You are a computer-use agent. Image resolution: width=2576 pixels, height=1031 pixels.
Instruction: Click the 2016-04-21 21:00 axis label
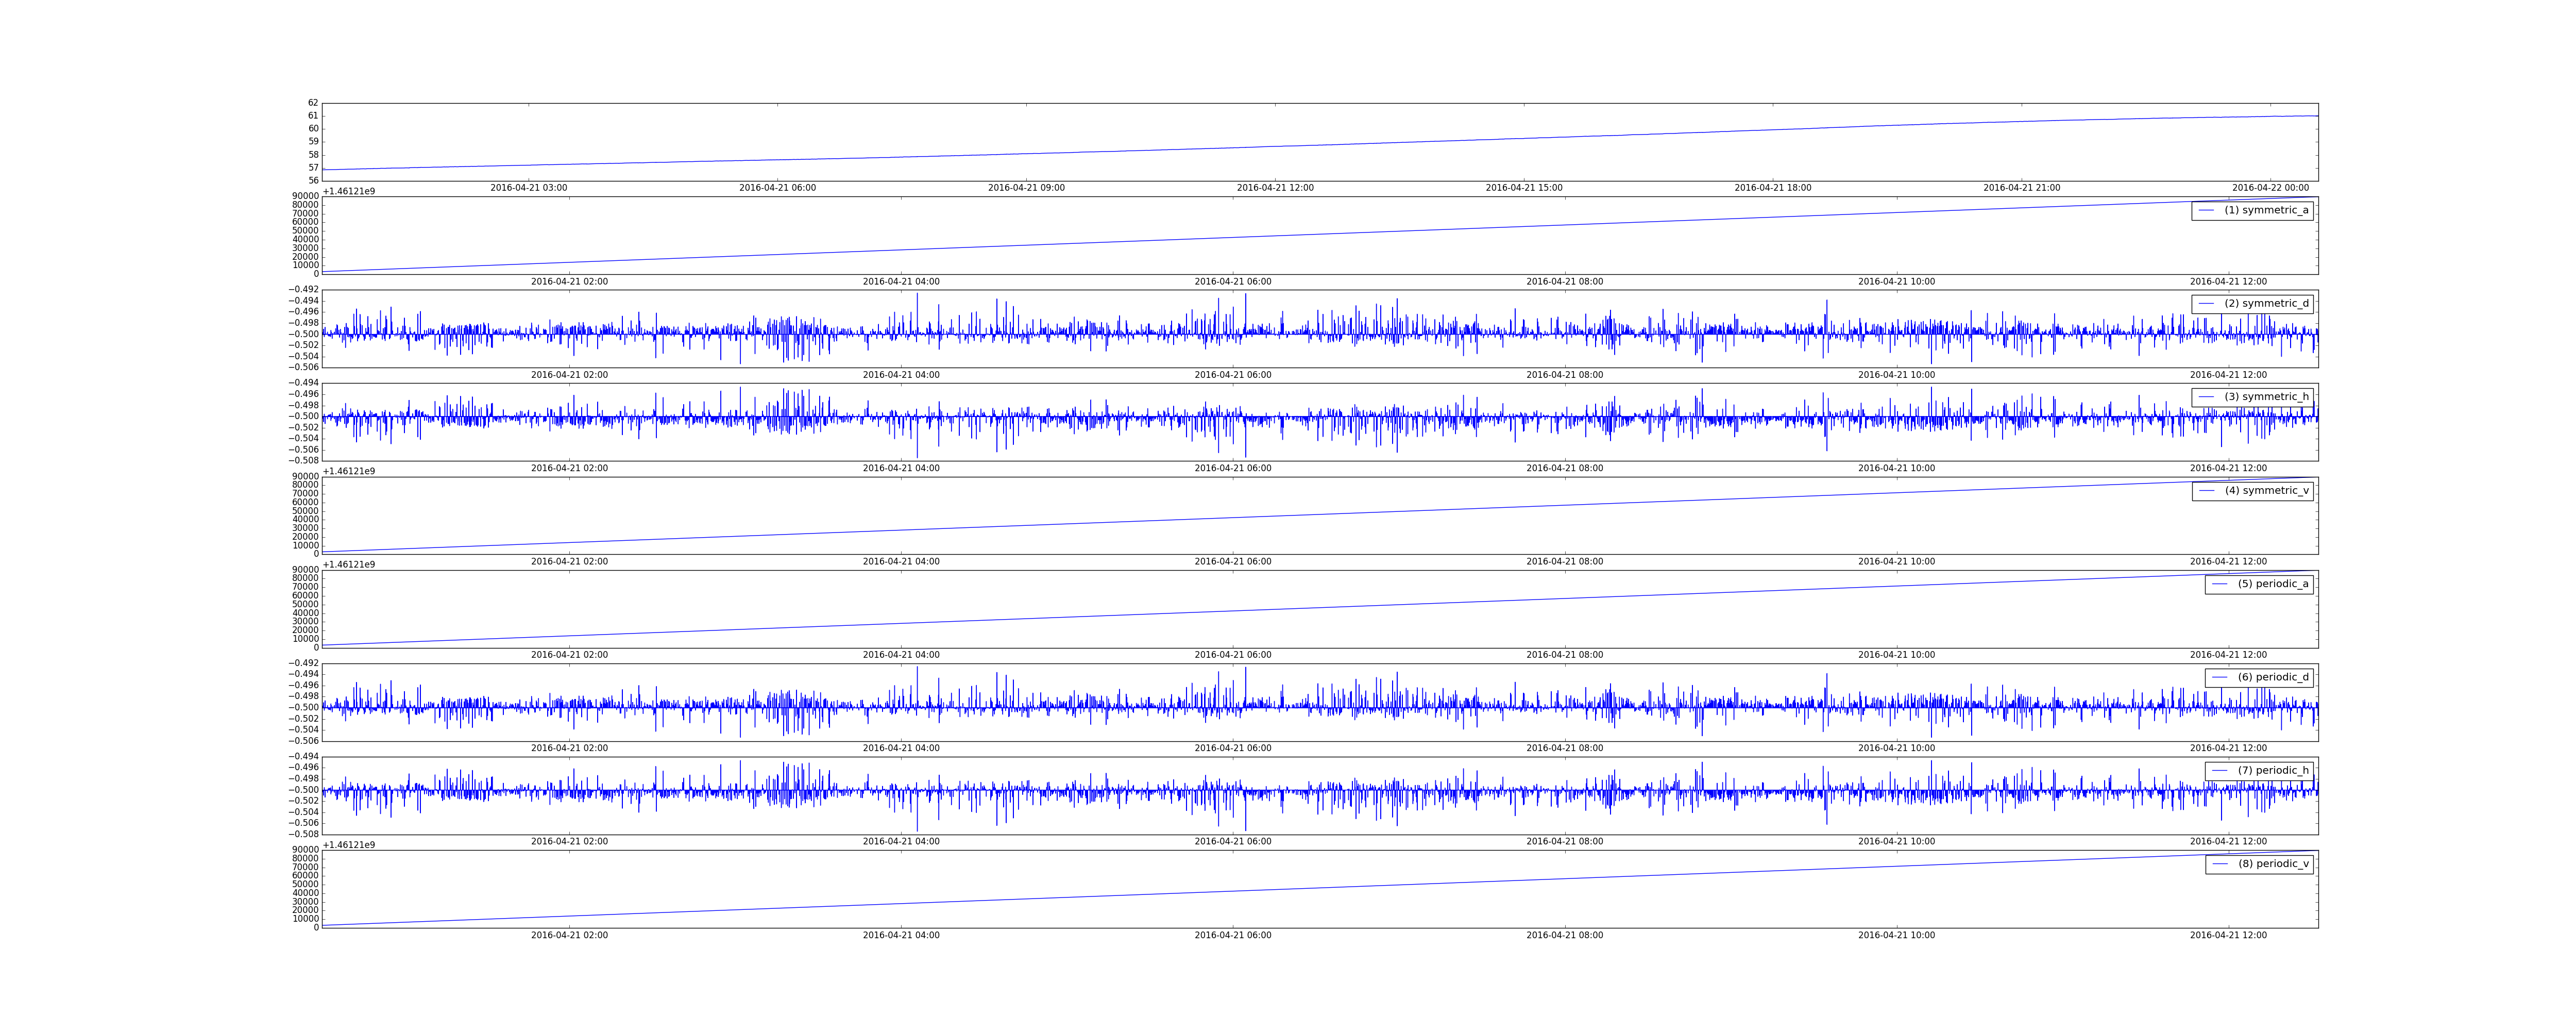(2022, 188)
